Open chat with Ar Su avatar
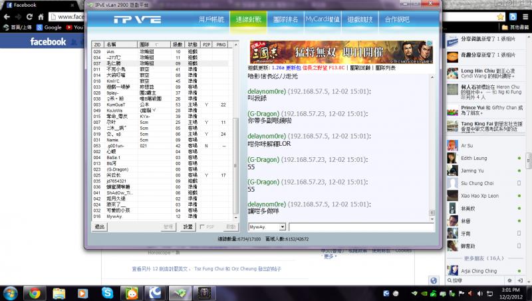This screenshot has width=532, height=301. coord(452,146)
